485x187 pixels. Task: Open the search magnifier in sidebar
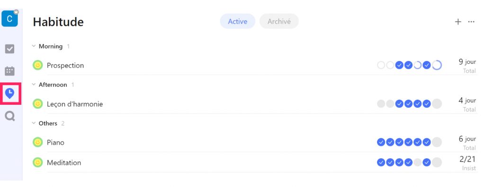(x=10, y=116)
